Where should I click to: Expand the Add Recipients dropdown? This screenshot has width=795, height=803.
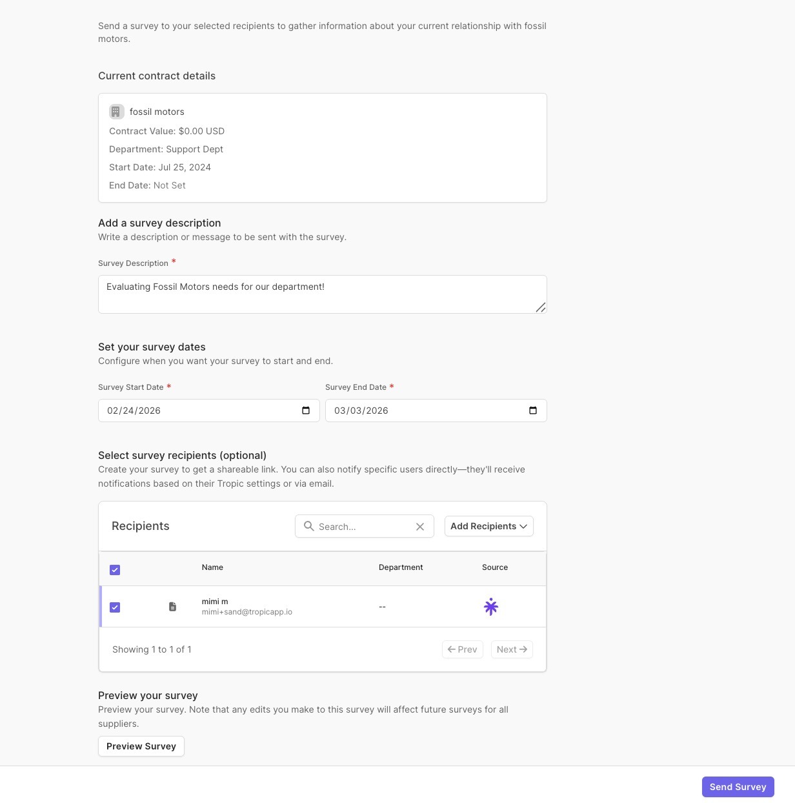(488, 526)
